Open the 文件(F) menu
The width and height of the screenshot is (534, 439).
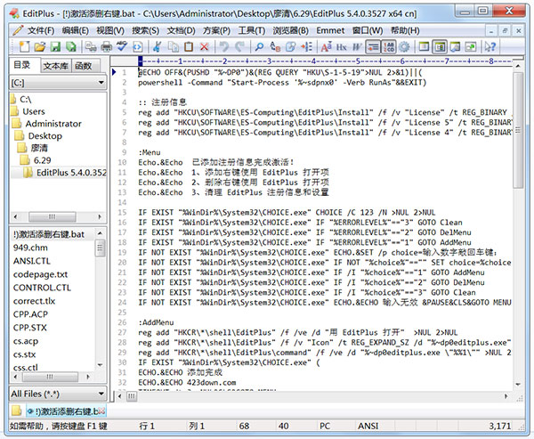(41, 30)
